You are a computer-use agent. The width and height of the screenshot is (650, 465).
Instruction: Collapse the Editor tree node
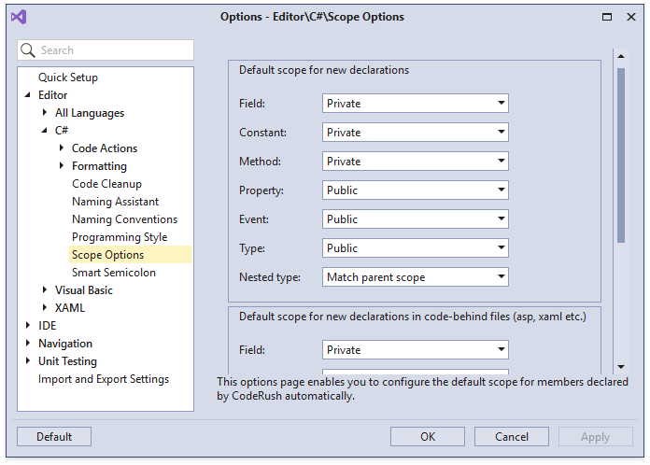point(28,95)
